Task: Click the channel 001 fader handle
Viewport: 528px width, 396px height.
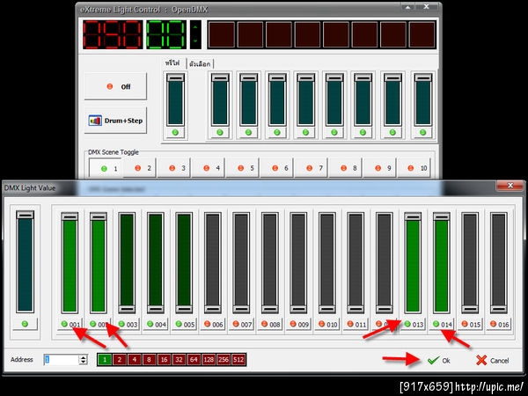Action: click(70, 216)
